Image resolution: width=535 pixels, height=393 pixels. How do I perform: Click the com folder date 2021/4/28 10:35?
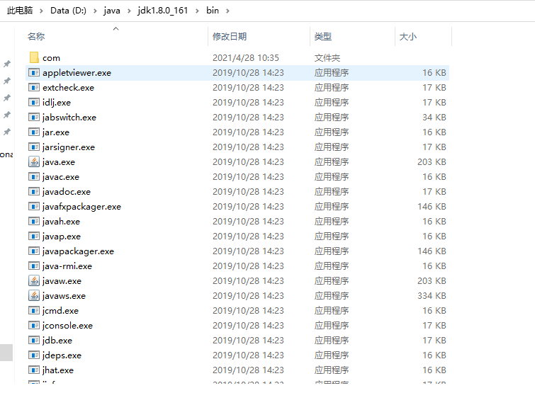[246, 58]
